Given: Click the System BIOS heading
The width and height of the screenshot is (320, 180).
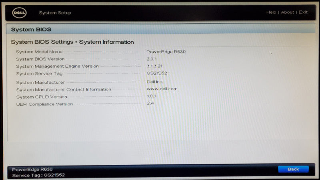Looking at the screenshot, I should (x=31, y=29).
